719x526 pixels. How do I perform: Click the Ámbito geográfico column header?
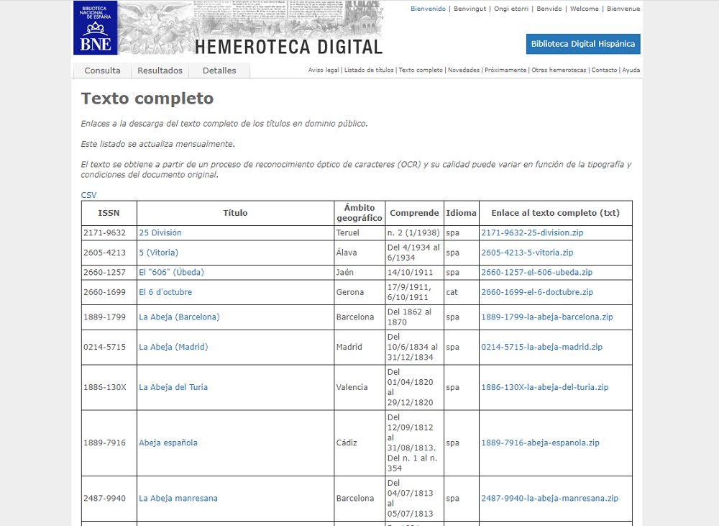(359, 213)
